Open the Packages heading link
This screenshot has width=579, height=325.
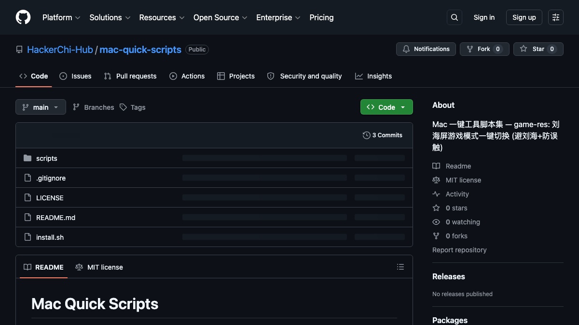[450, 320]
